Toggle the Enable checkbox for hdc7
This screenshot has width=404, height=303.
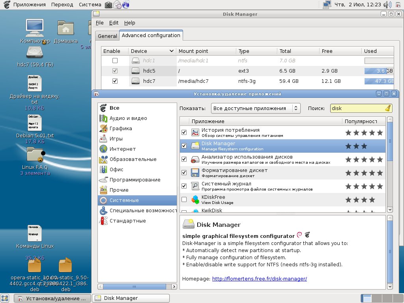point(115,81)
